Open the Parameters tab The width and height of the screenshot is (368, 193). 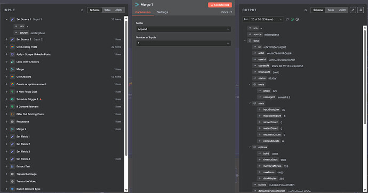tap(143, 12)
